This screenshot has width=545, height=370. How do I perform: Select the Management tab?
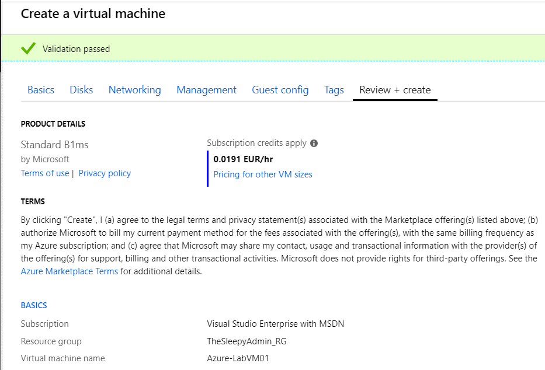206,90
